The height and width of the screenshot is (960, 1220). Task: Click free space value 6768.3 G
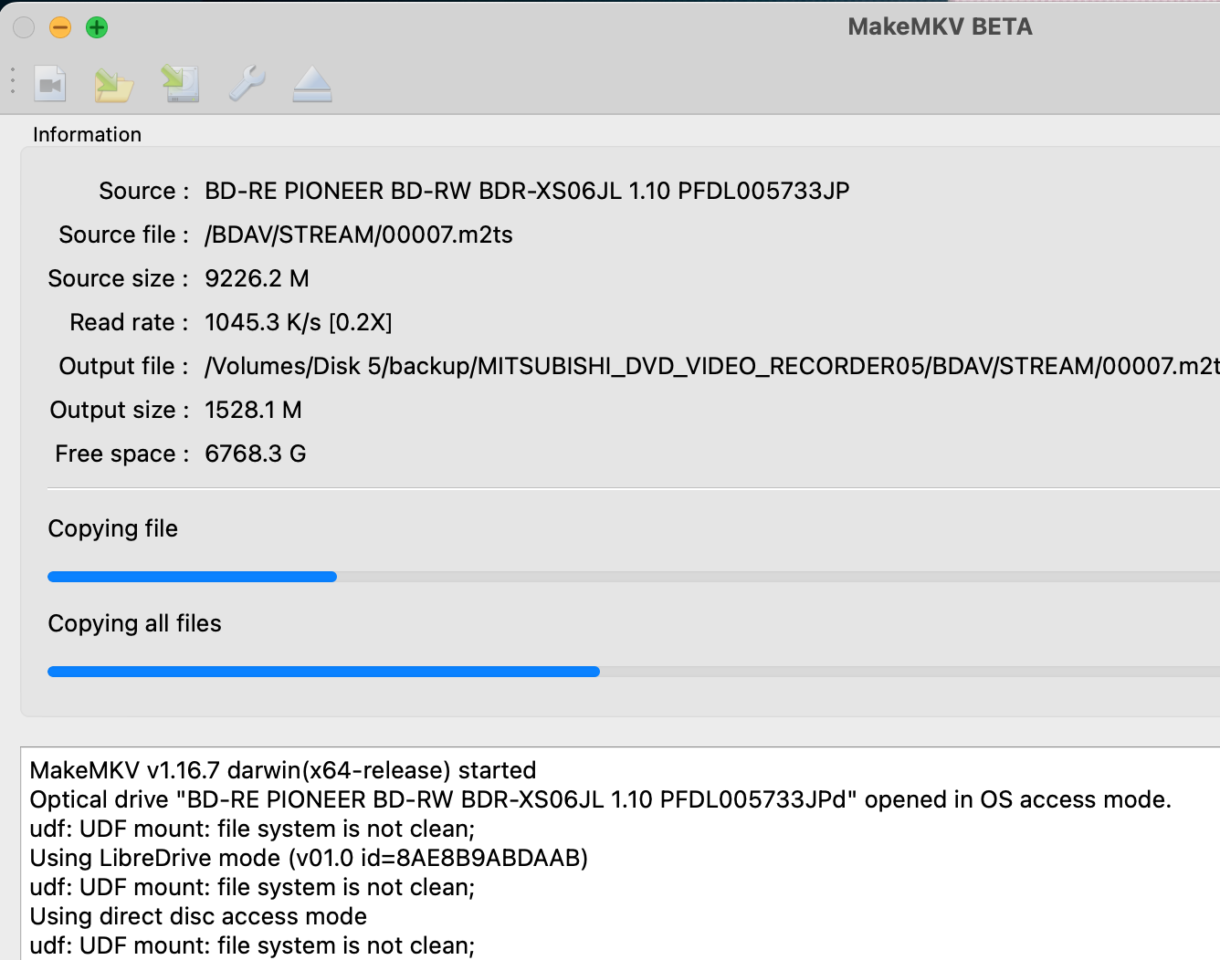(x=256, y=454)
